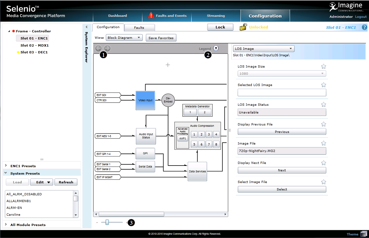Switch to the Faults sub-tab
Screen dimensions: 369x238
tap(139, 27)
